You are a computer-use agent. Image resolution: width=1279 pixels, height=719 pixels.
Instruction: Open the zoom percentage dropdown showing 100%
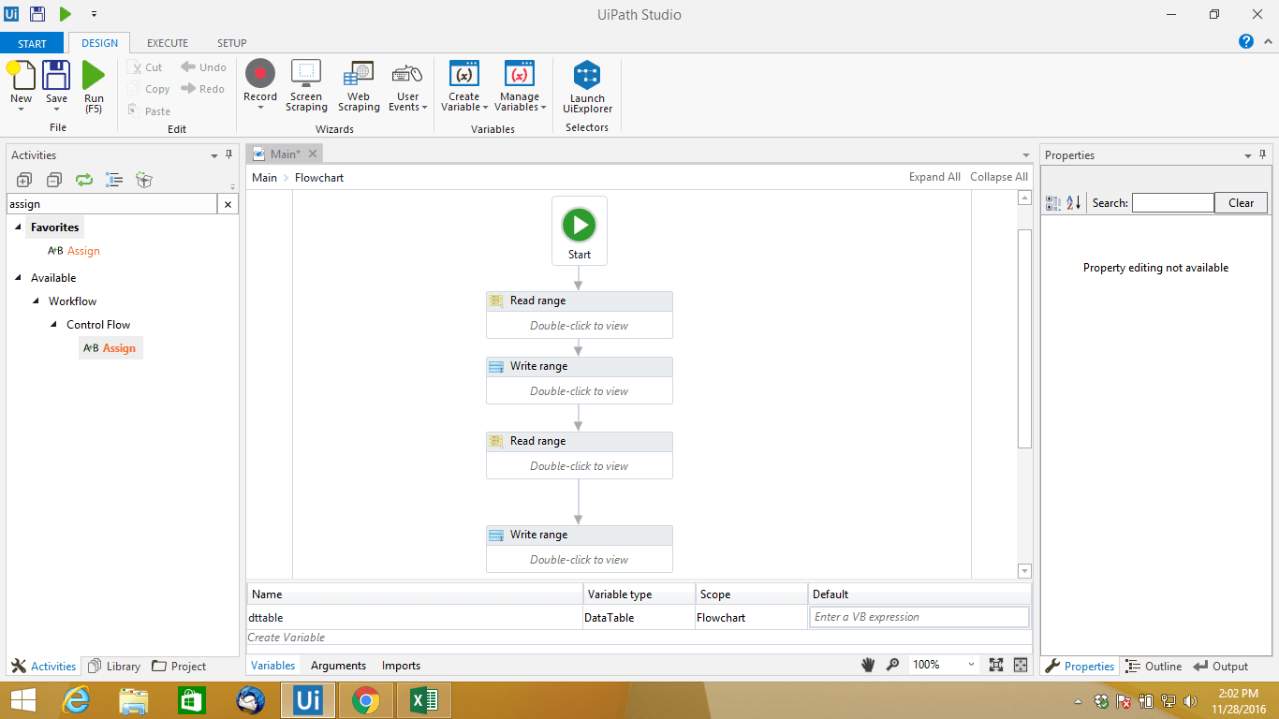(971, 665)
